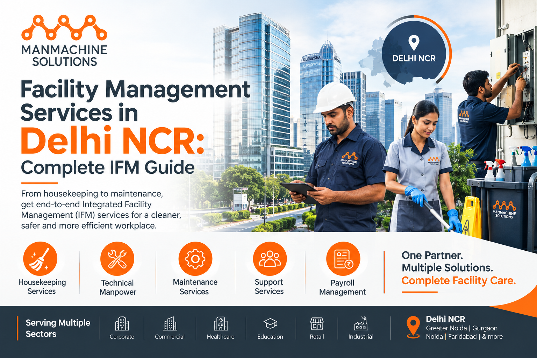Click the "Education" sector label
This screenshot has height=358, width=537.
click(x=270, y=337)
